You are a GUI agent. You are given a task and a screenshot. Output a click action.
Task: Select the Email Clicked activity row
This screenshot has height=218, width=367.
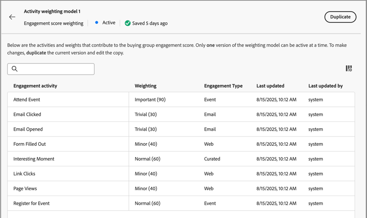[x=27, y=115]
